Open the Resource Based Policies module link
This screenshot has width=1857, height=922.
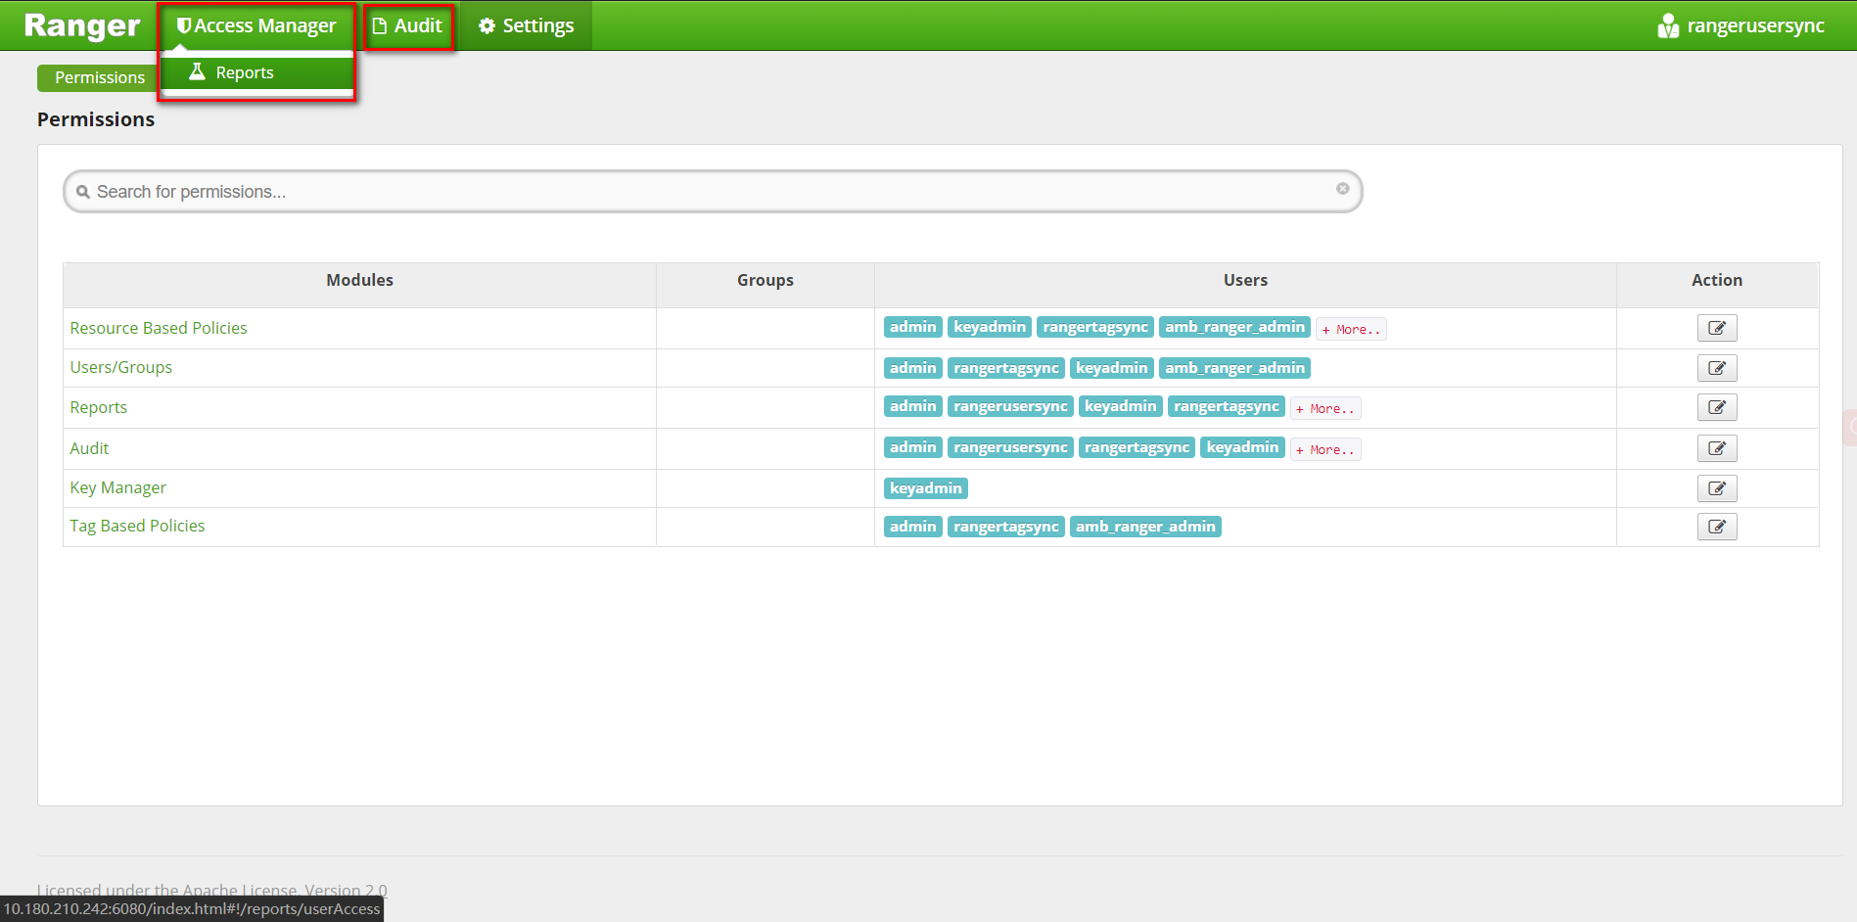(159, 328)
